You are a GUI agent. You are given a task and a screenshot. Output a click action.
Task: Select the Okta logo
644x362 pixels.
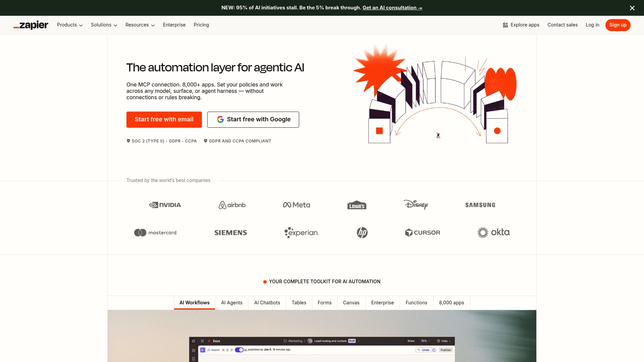[x=493, y=232]
